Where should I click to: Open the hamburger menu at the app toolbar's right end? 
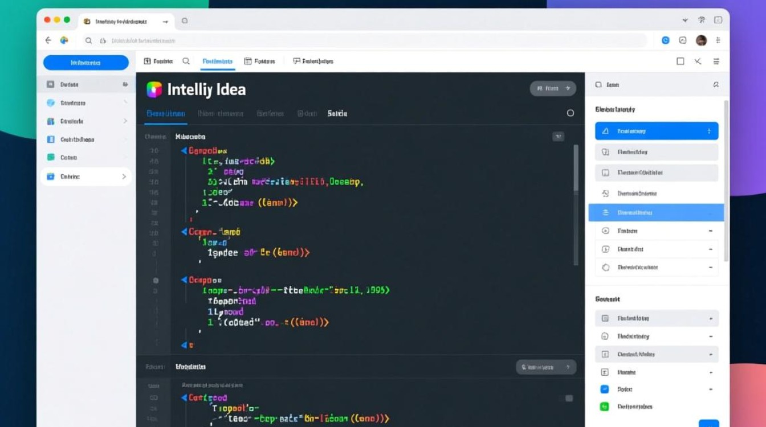(x=716, y=61)
